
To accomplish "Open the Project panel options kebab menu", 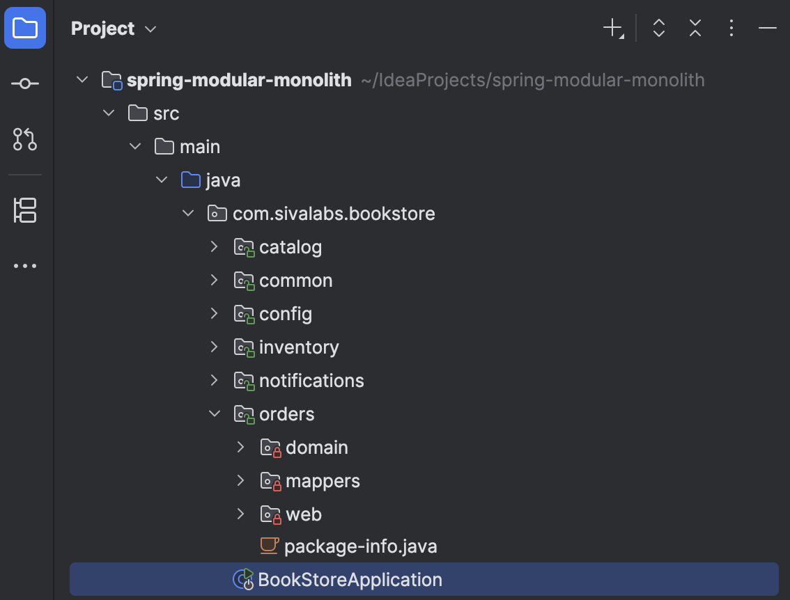I will [x=731, y=28].
